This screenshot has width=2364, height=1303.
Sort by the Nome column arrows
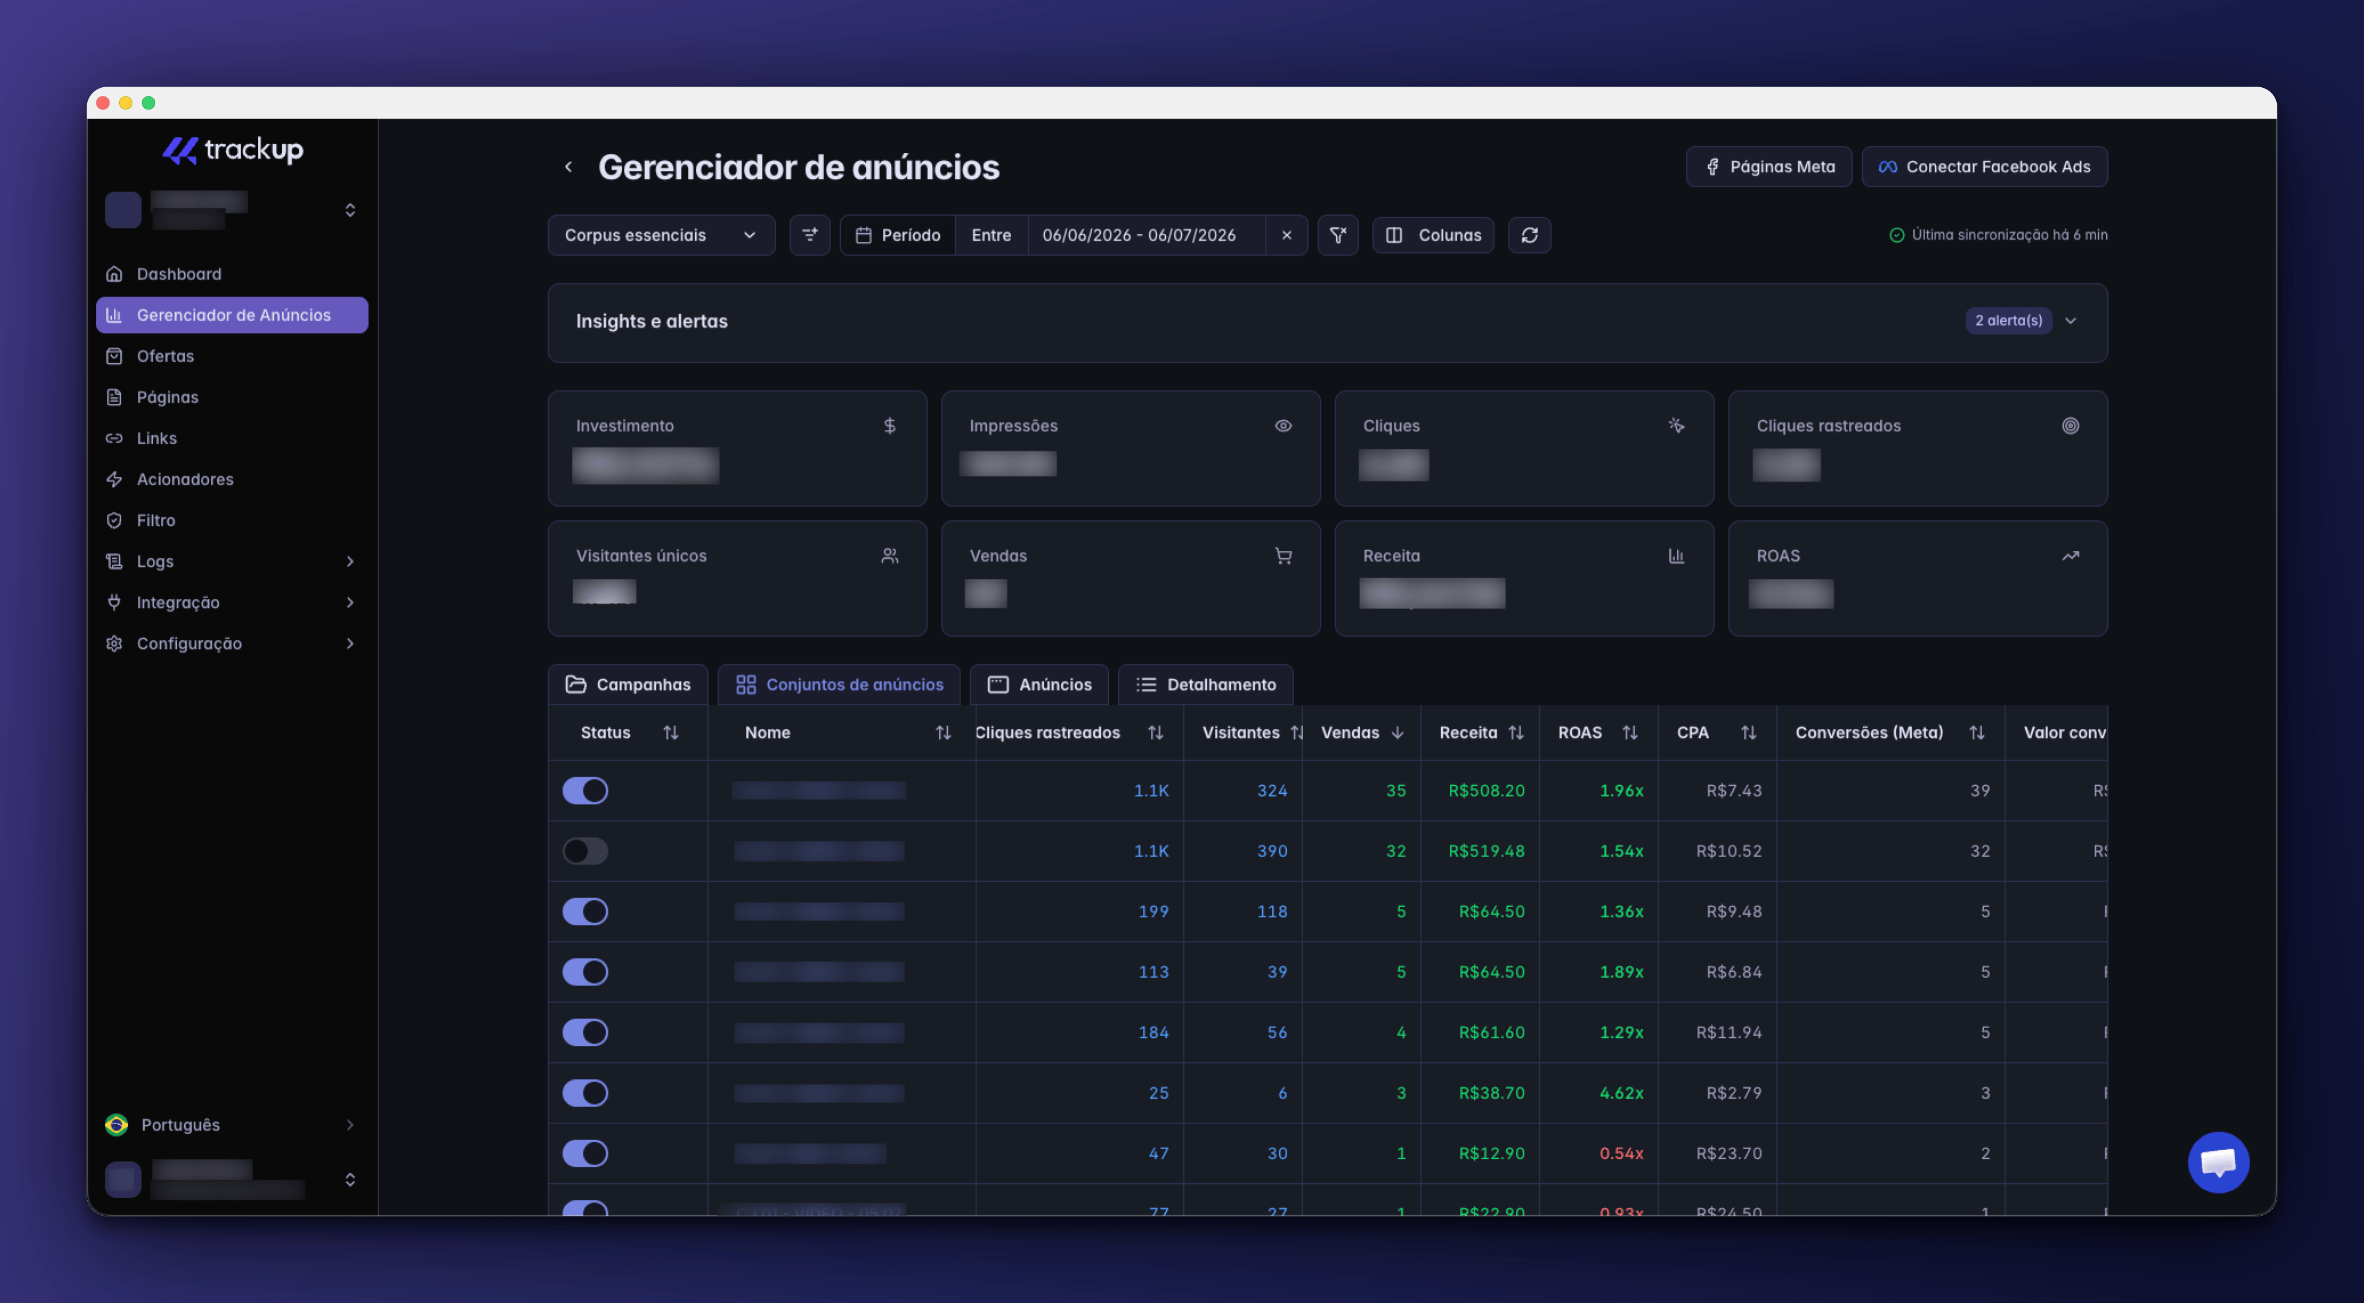[943, 733]
